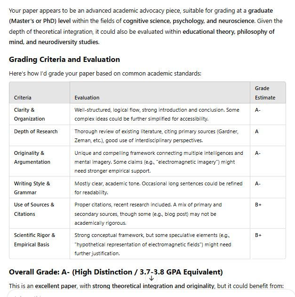The width and height of the screenshot is (295, 297).
Task: Click the A- grade for Clarity & Organization
Action: [x=258, y=110]
